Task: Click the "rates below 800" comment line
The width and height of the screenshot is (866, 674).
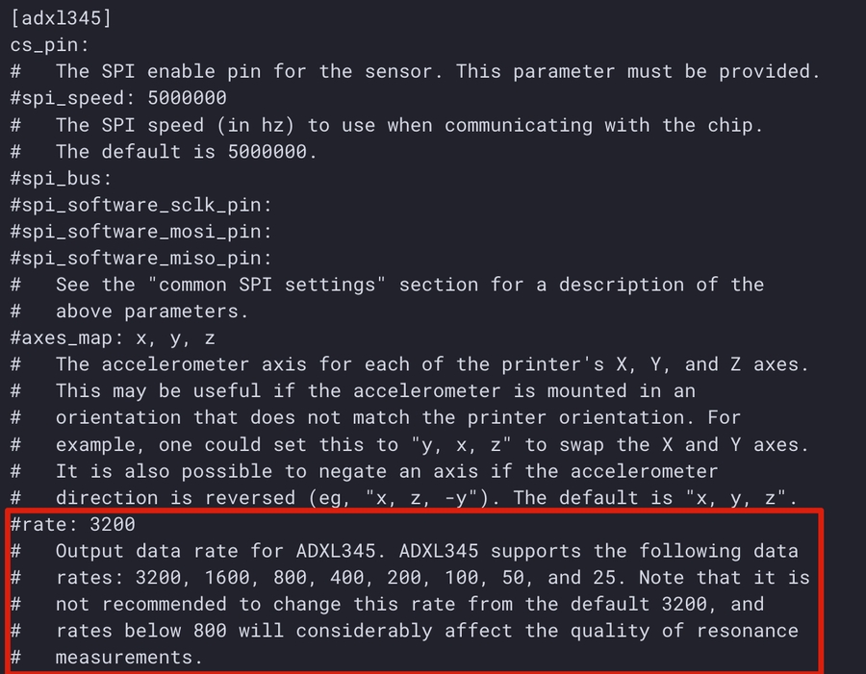Action: tap(426, 631)
